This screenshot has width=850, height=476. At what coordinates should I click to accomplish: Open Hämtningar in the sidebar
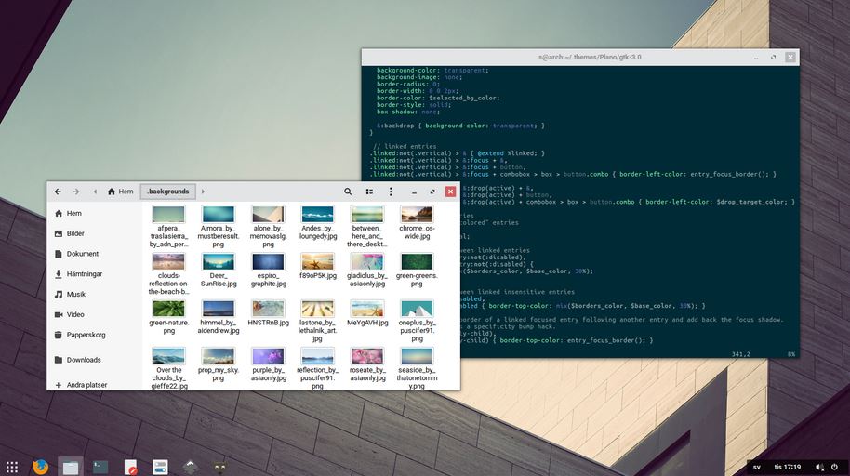point(84,274)
